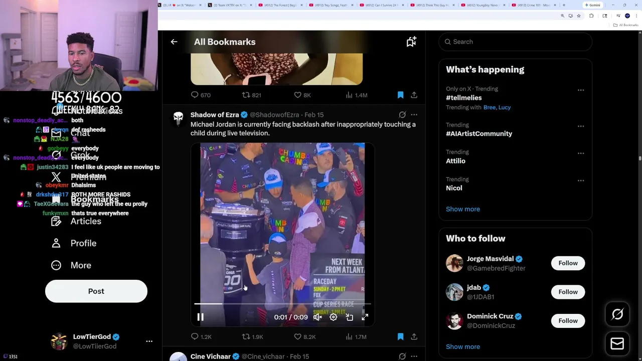
Task: Show more Who to follow suggestions
Action: tap(463, 346)
